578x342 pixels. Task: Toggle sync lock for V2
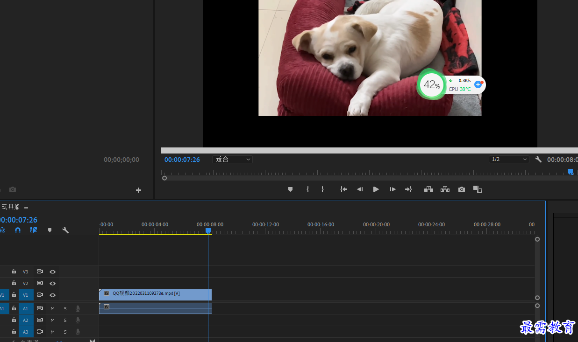[x=40, y=283]
